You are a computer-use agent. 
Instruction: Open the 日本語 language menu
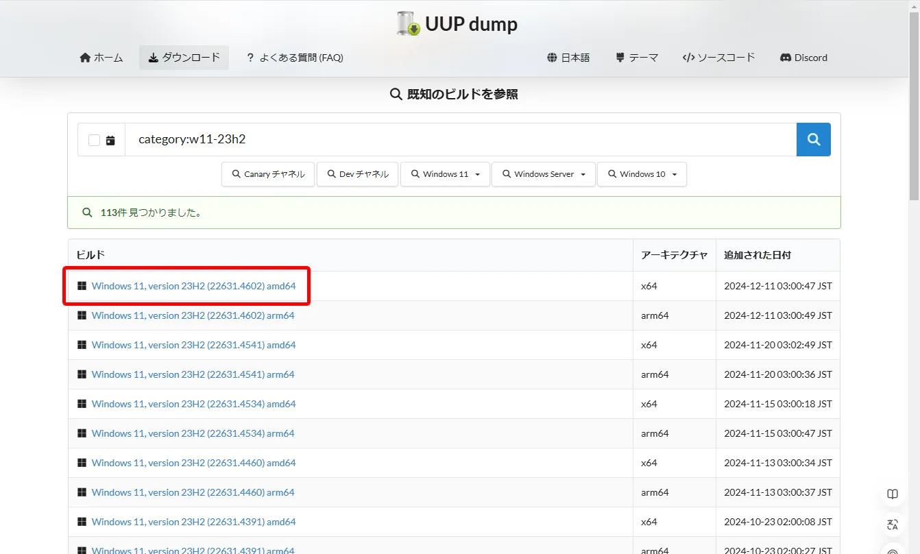coord(568,58)
